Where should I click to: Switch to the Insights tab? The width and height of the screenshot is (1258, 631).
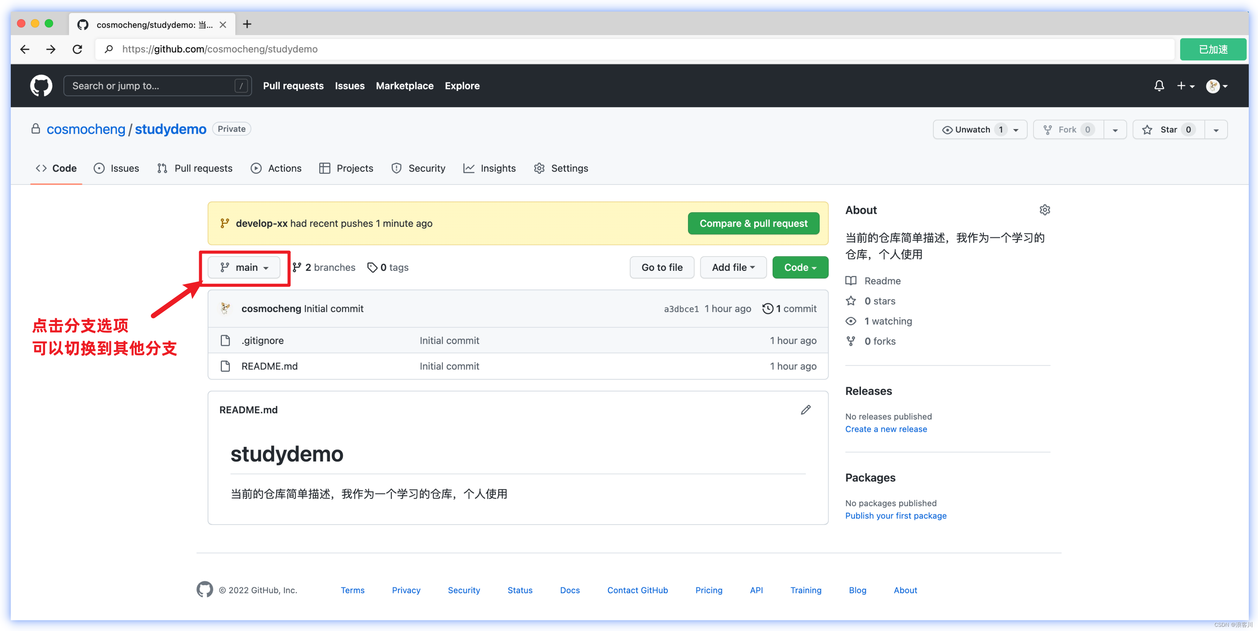coord(489,168)
